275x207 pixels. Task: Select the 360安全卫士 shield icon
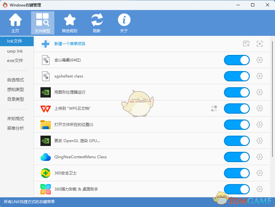point(46,173)
